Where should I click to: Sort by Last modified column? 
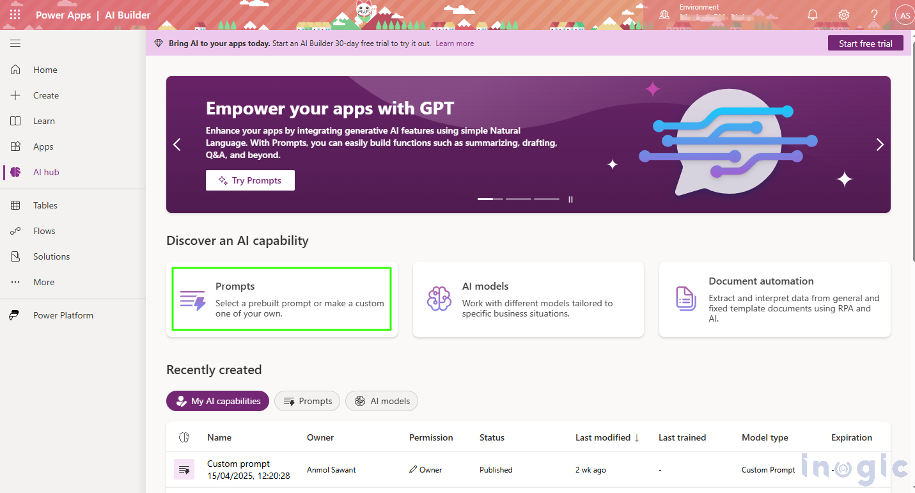(x=607, y=437)
